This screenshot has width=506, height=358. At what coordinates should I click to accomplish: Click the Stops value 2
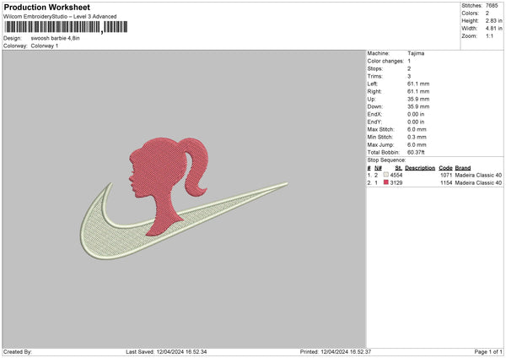(409, 68)
